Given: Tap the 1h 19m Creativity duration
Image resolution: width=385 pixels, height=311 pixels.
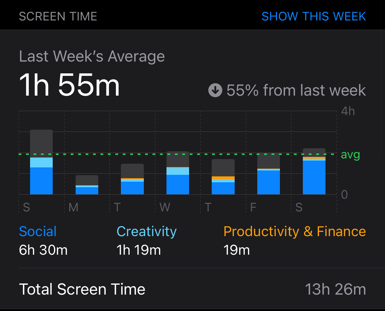Looking at the screenshot, I should (x=139, y=250).
